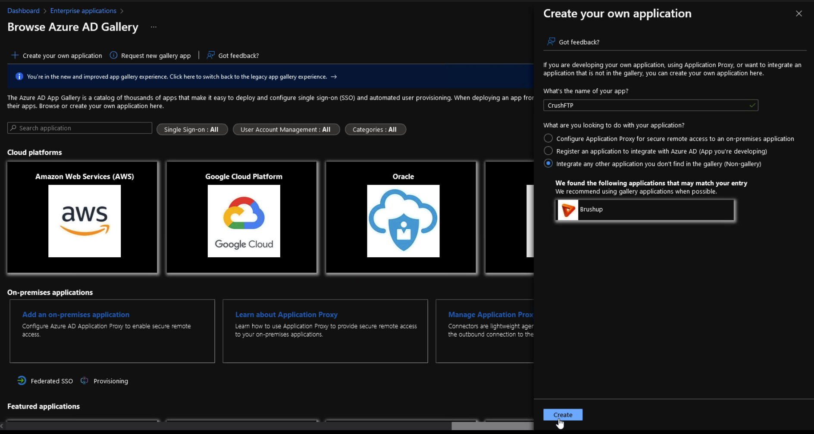Click the info icon beside Request new gallery app

tap(113, 55)
